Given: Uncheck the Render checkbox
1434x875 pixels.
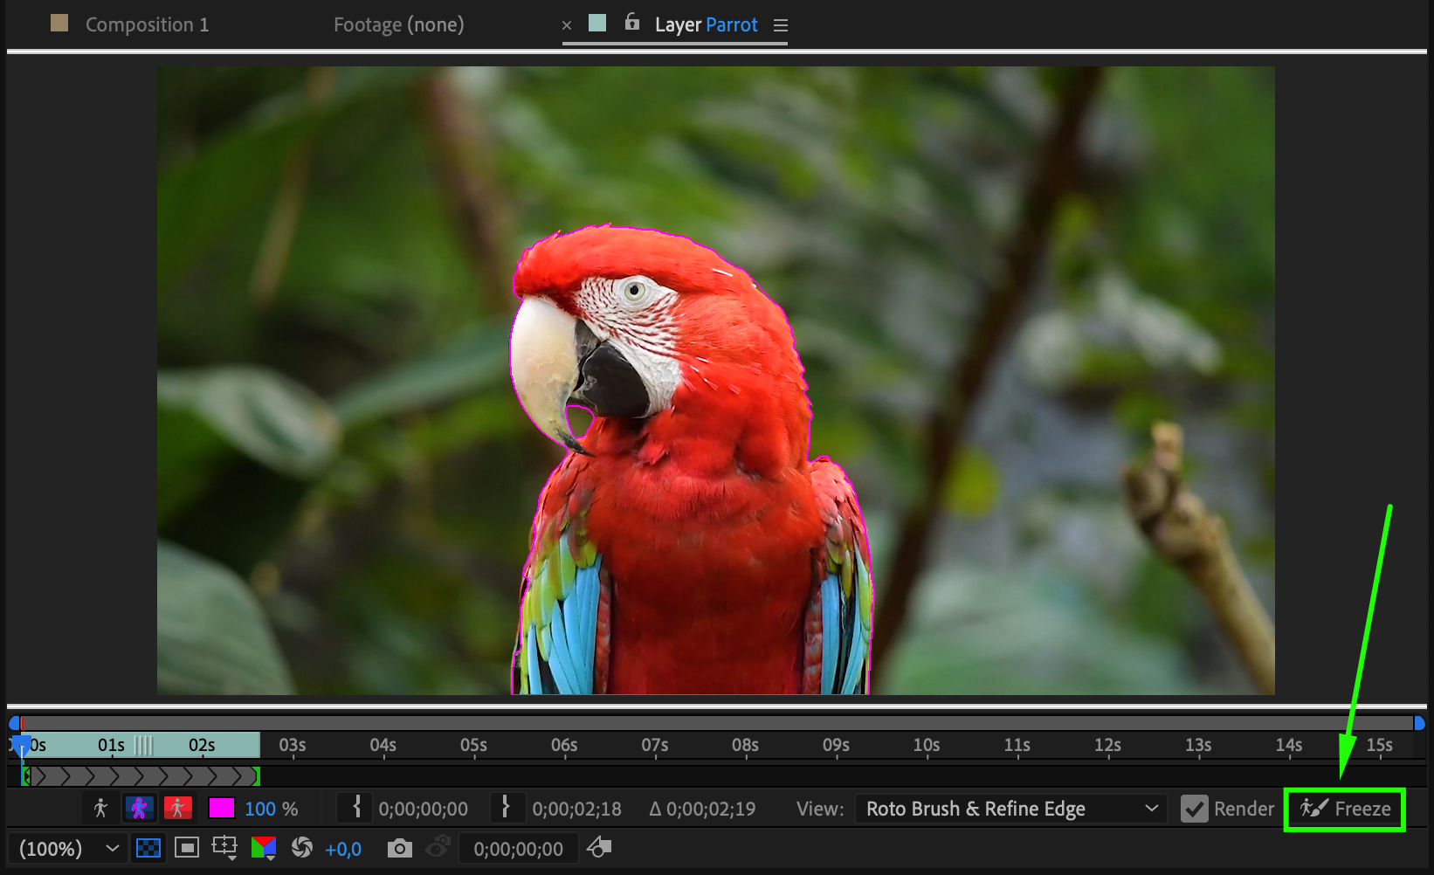Looking at the screenshot, I should coord(1194,809).
